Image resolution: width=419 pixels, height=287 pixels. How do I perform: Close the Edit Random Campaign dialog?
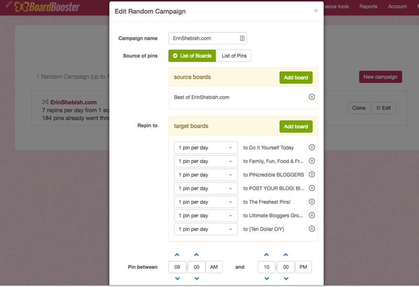pos(316,10)
